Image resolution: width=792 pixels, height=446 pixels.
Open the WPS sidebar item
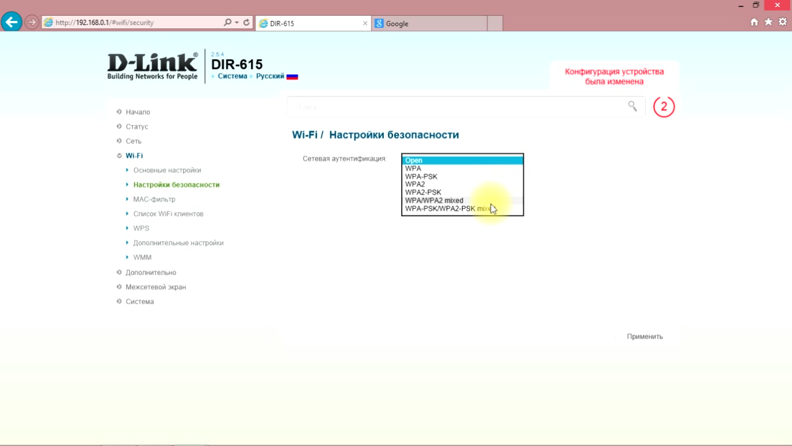(x=141, y=228)
